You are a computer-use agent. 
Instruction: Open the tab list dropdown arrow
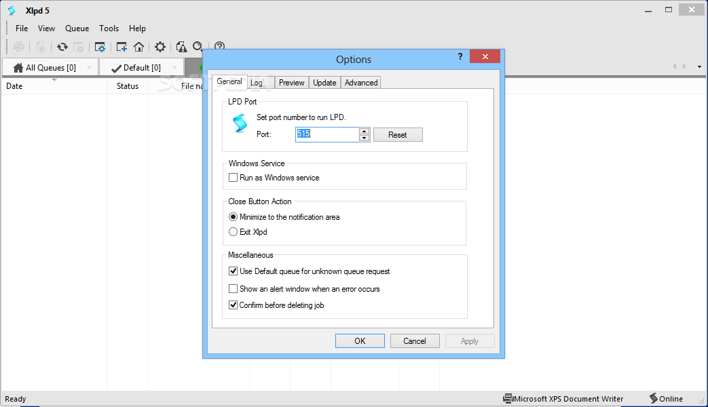699,66
